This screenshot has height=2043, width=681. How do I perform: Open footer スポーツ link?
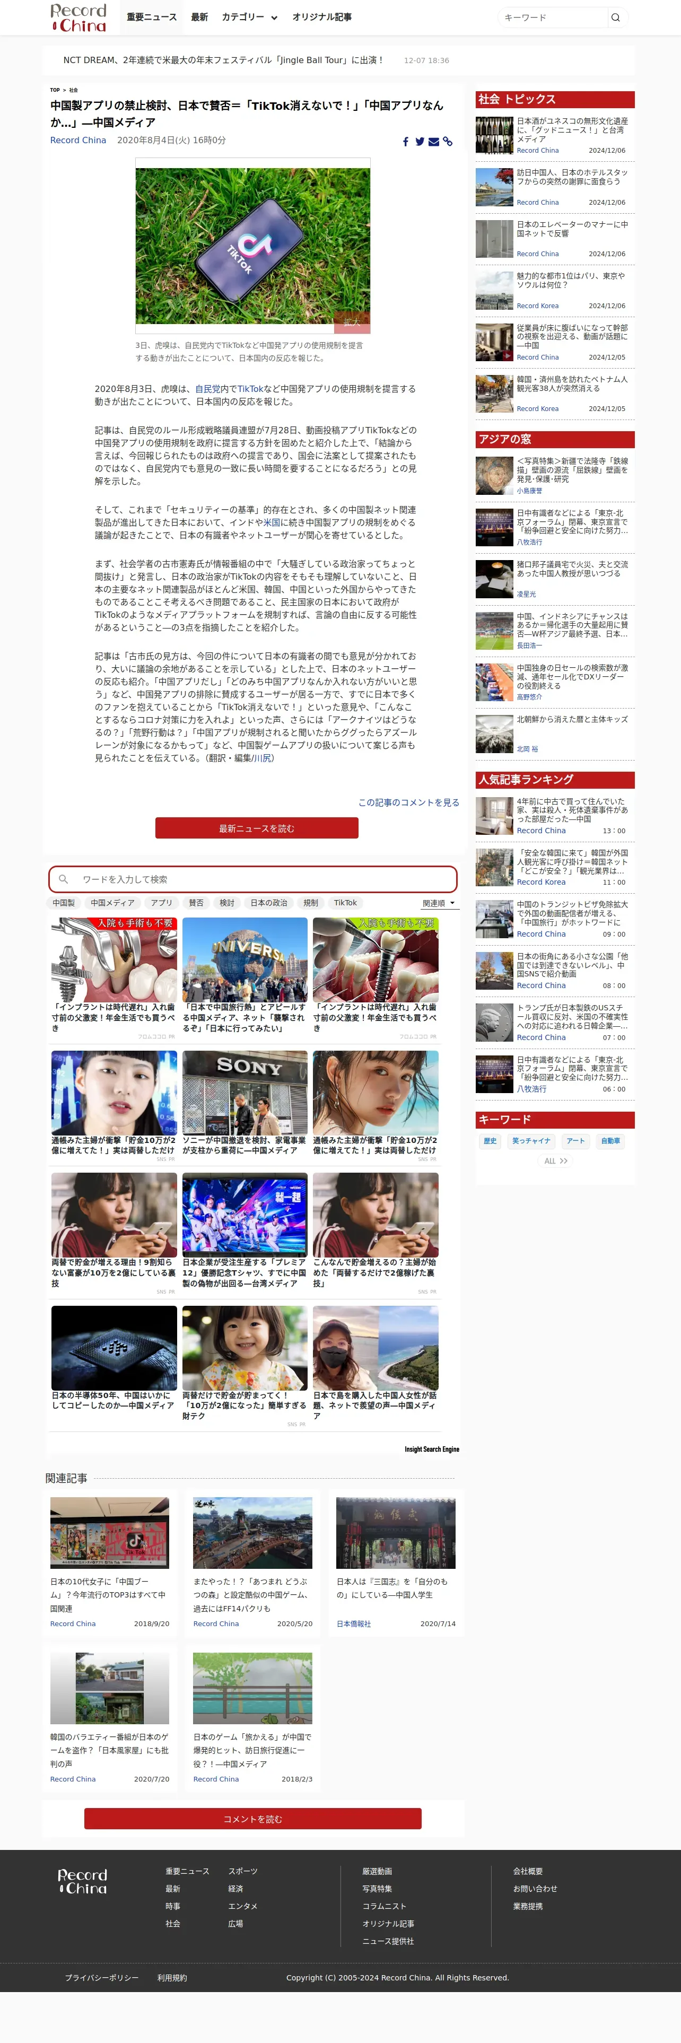pos(242,1871)
